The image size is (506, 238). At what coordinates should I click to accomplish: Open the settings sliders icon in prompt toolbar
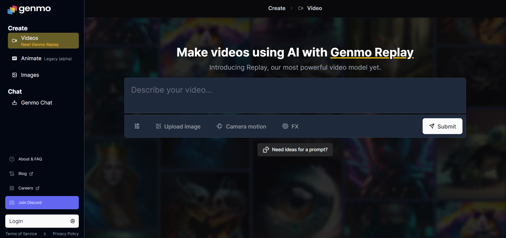(x=137, y=126)
